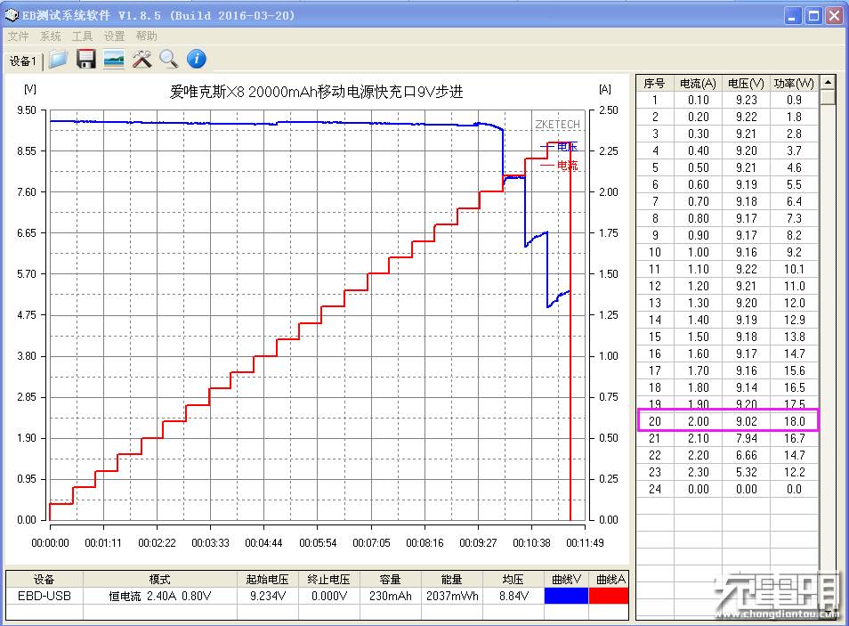Export curve image via picture icon
849x626 pixels.
[x=114, y=59]
